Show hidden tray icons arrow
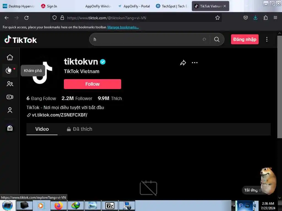This screenshot has width=282, height=211. point(234,206)
